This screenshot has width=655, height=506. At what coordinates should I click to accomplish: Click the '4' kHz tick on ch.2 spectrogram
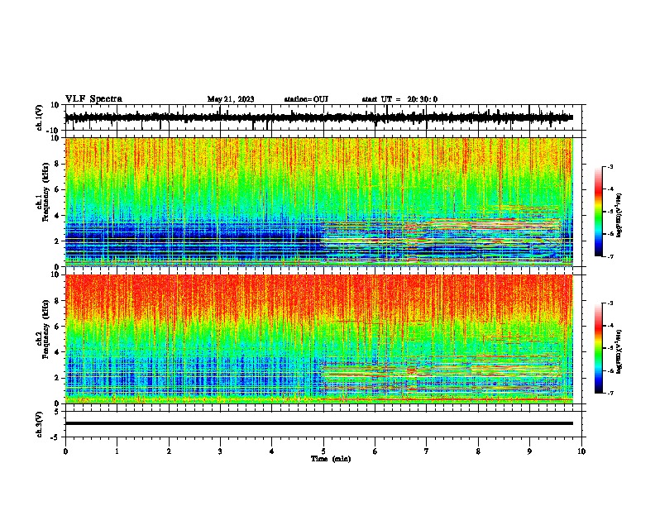(57, 353)
